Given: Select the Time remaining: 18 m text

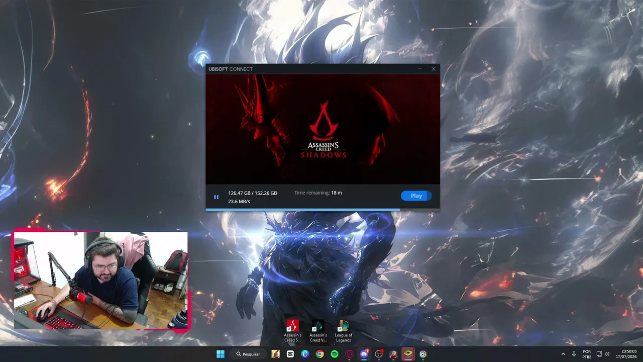Looking at the screenshot, I should (318, 193).
